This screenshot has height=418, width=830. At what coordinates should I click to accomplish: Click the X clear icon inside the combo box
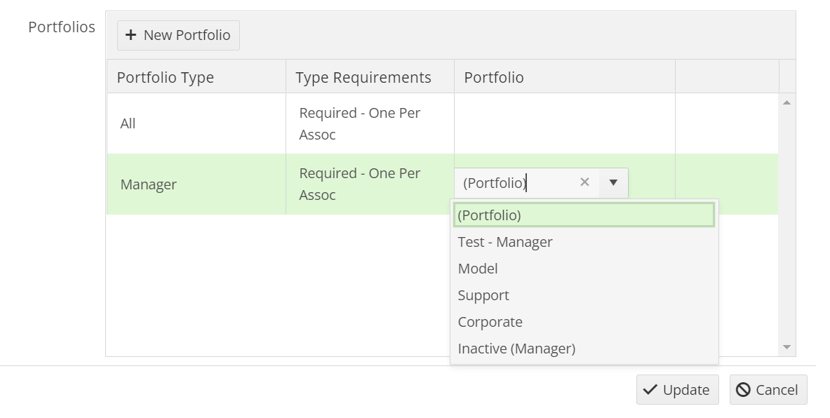[x=585, y=182]
